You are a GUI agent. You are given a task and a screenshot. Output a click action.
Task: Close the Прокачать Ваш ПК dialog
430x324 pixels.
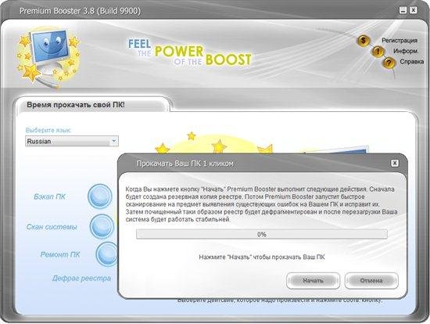395,163
